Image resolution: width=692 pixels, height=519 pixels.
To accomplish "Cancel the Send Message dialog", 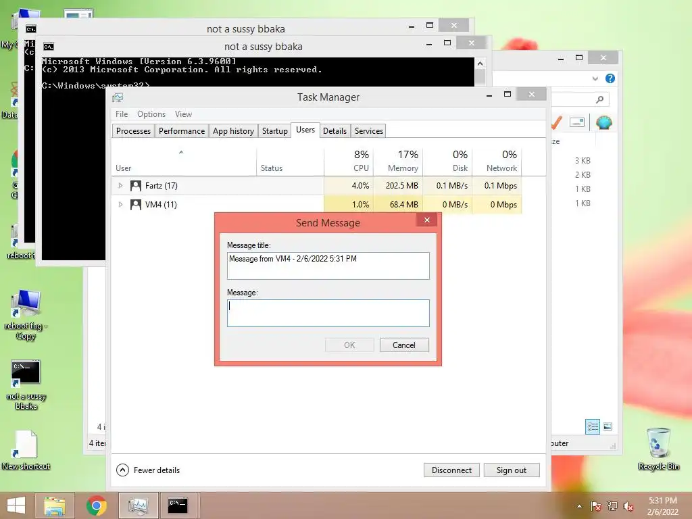I will click(404, 345).
